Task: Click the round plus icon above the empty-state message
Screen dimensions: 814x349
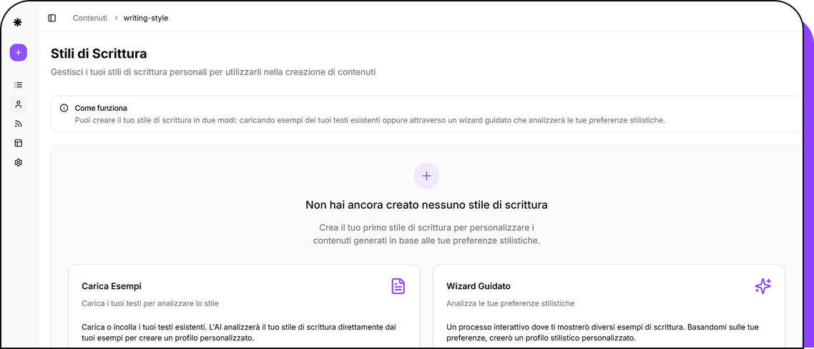Action: [426, 176]
